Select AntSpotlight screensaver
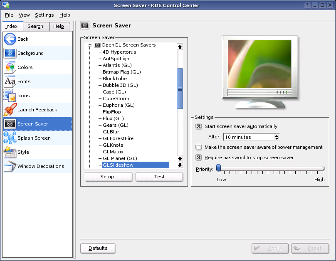Viewport: 336px width, 261px height. tap(116, 59)
